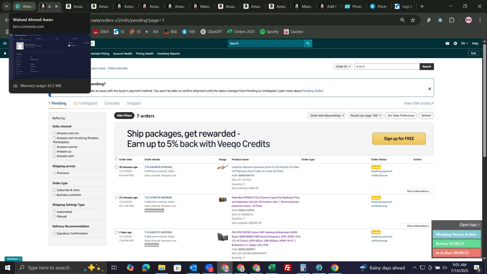
Task: Open the browser zoom magnifier icon
Action: [x=403, y=20]
